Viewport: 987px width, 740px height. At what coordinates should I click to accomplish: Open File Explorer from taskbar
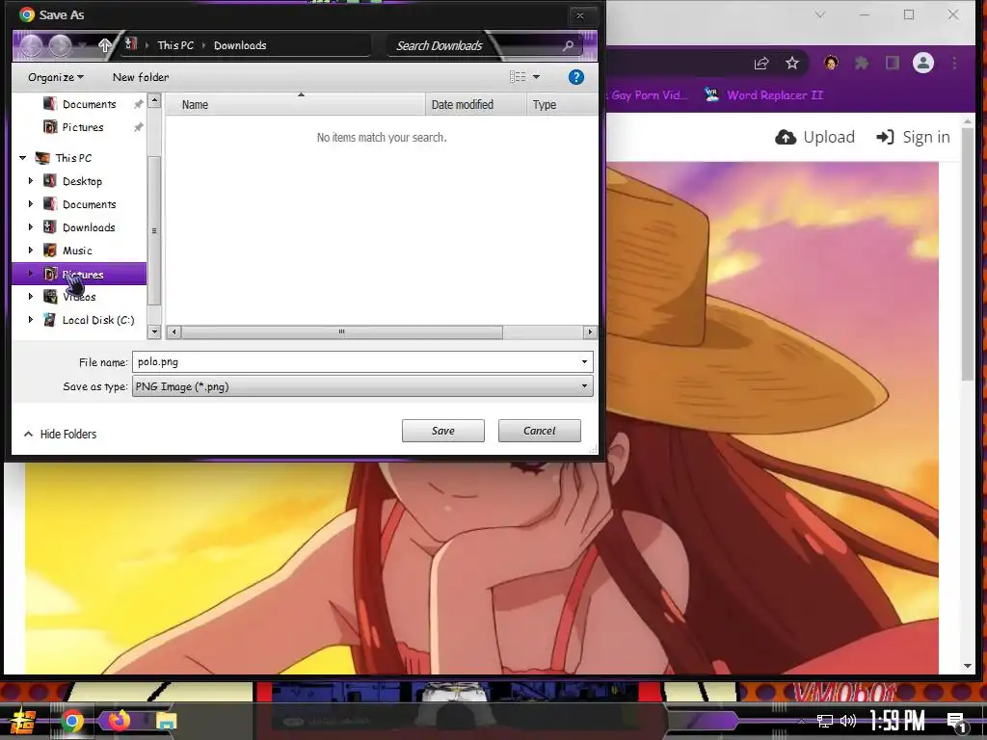coord(167,721)
